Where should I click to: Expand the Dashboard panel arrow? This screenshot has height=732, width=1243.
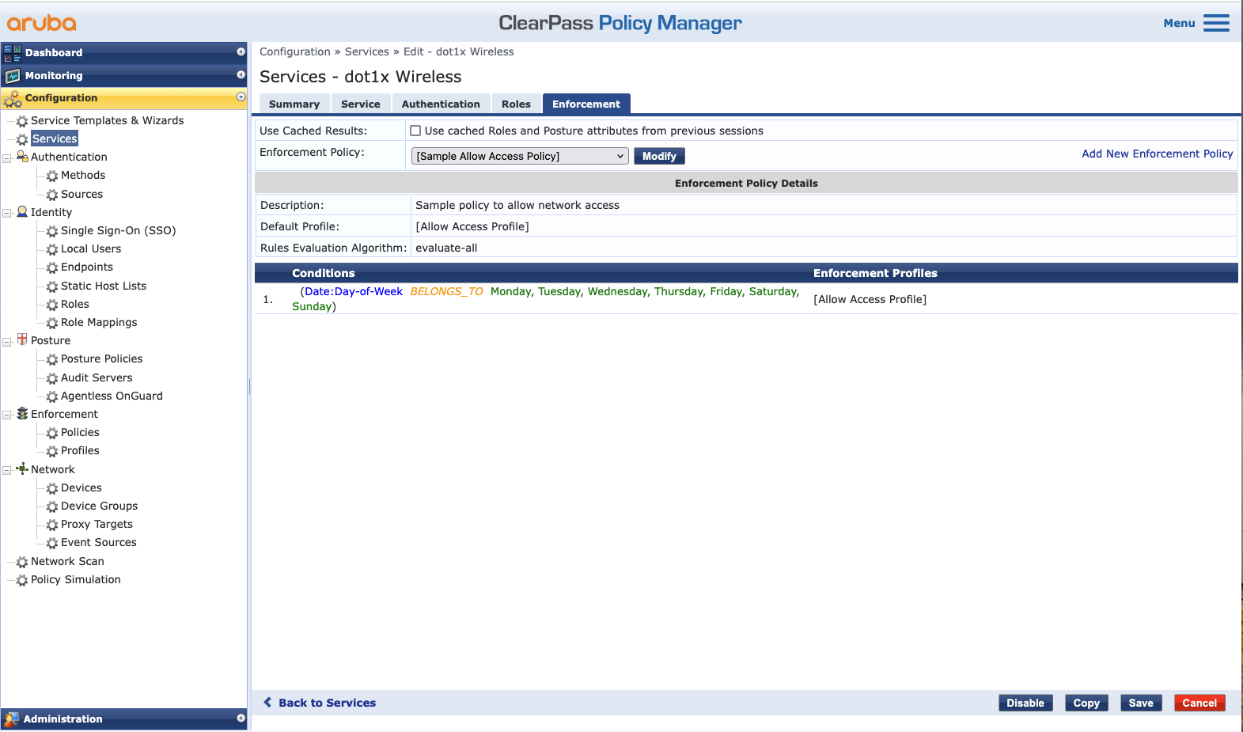[x=241, y=51]
